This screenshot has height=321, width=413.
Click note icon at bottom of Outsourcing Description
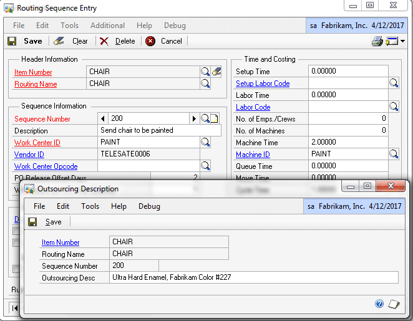pos(394,304)
